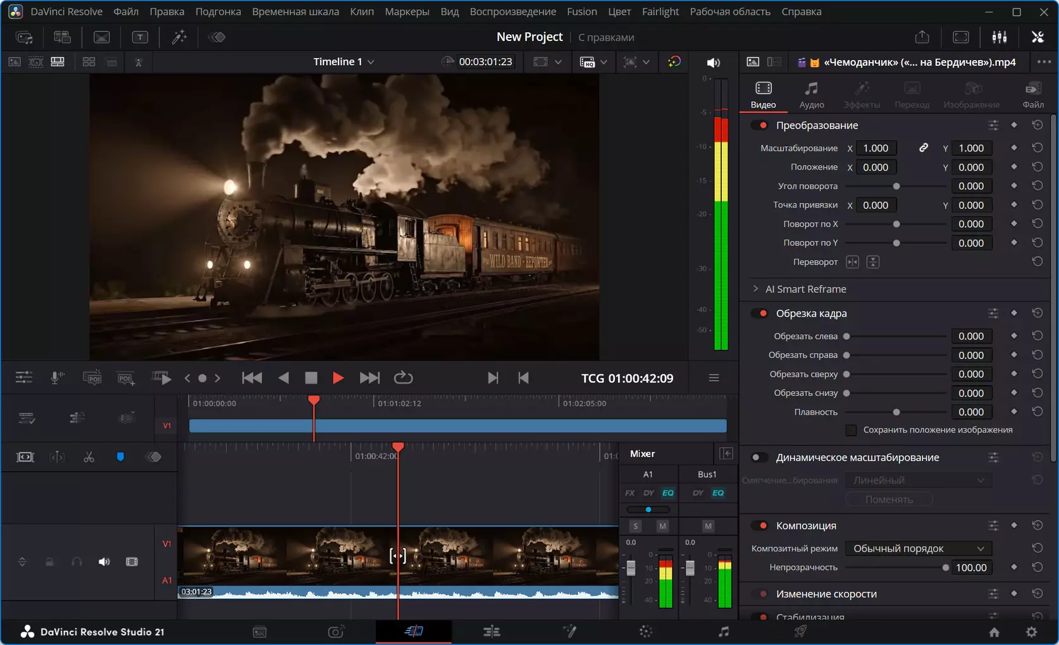This screenshot has width=1059, height=645.
Task: Toggle the Обрезка кадра section switch
Action: (x=759, y=313)
